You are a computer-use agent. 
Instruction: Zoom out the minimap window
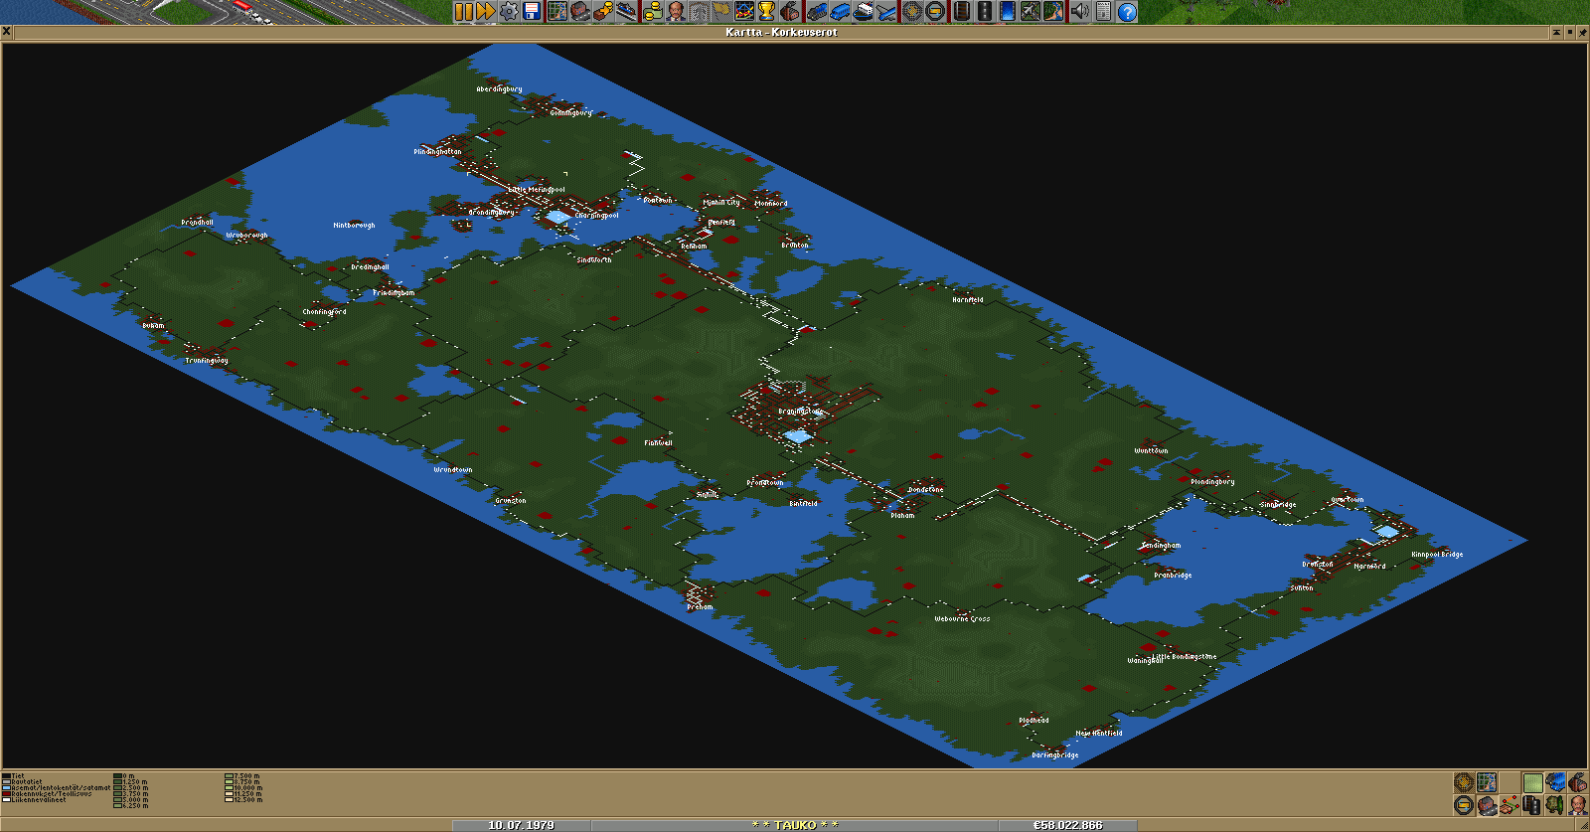1464,805
